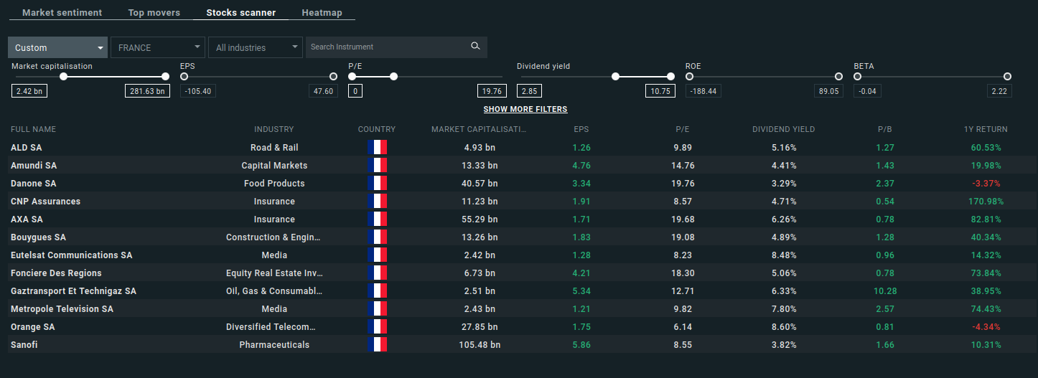The height and width of the screenshot is (378, 1038).
Task: Select the Stocks scanner tab
Action: (241, 13)
